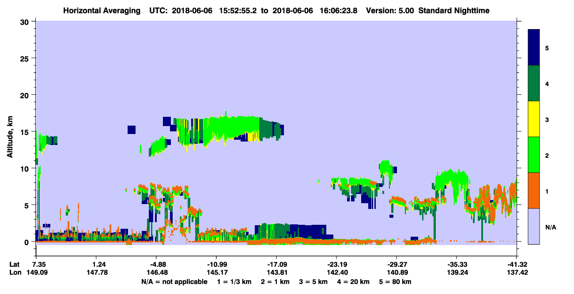Viewport: 574px width, 294px height.
Task: Click the 'Lon' axis row label
Action: [x=15, y=272]
